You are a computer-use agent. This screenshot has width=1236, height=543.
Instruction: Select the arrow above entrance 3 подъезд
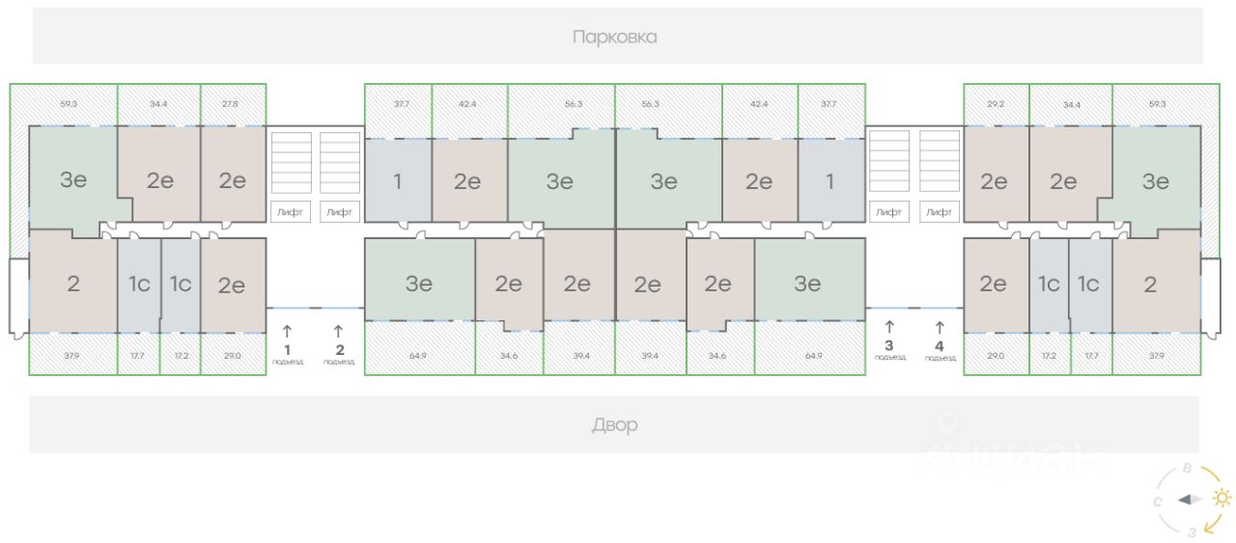coord(889,326)
